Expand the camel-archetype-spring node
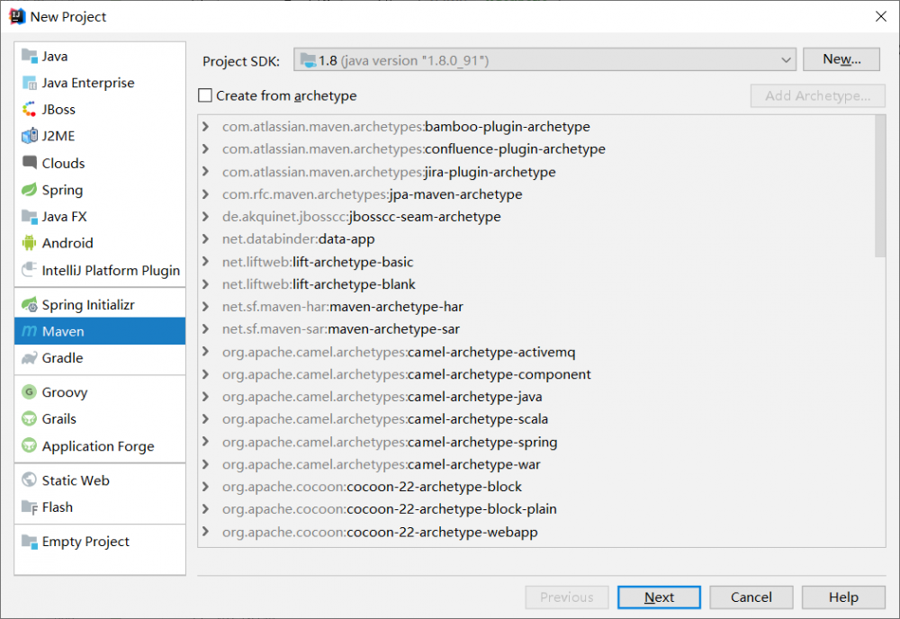The image size is (900, 619). (206, 442)
